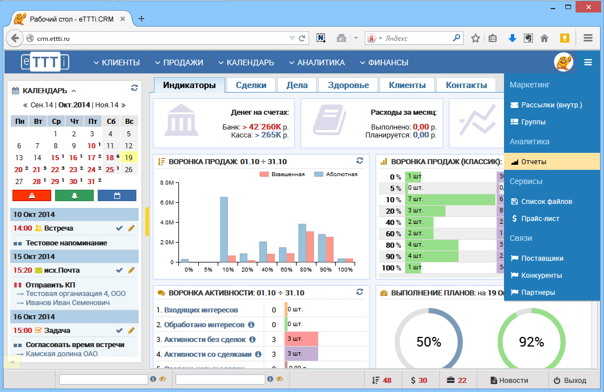Toggle eye icon beside first bottom search field
Screen dimensions: 604x392
point(163,379)
